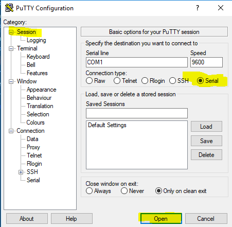Image resolution: width=232 pixels, height=227 pixels.
Task: Open the Serial category in tree
Action: point(33,180)
